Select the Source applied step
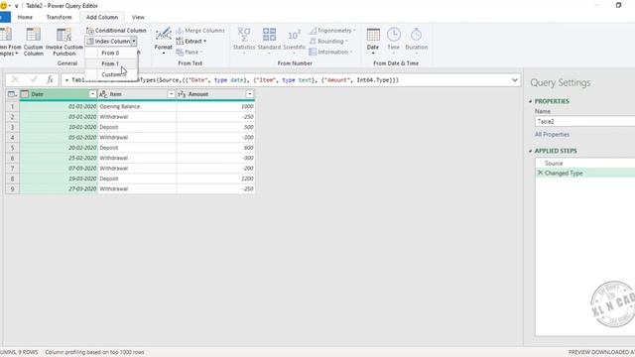The height and width of the screenshot is (357, 635). click(x=585, y=163)
